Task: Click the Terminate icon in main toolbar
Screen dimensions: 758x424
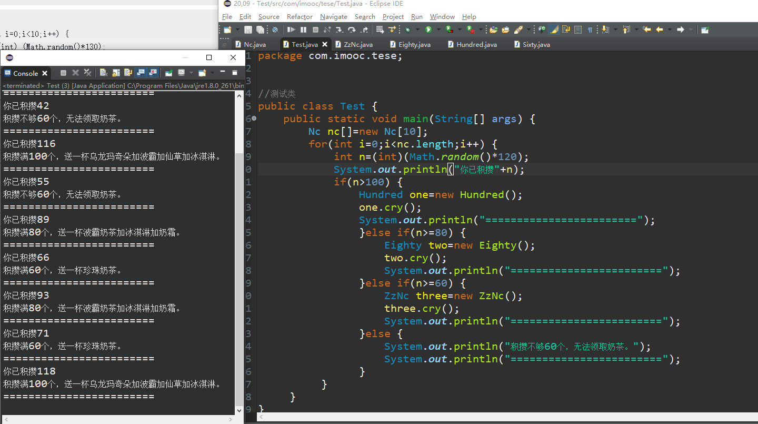Action: [x=315, y=29]
